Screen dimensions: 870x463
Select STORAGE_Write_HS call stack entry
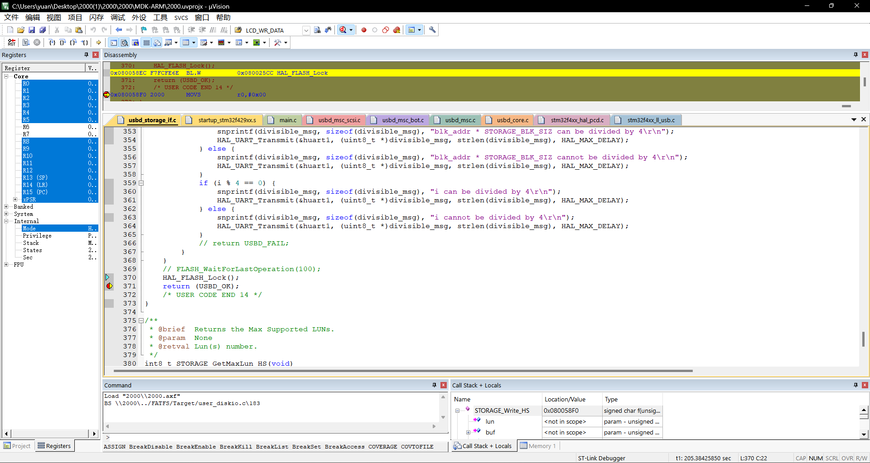tap(502, 410)
